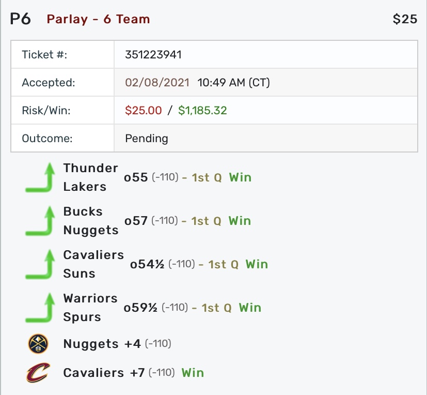
Task: Select the Bucks Nuggets o57 leg
Action: pos(136,221)
